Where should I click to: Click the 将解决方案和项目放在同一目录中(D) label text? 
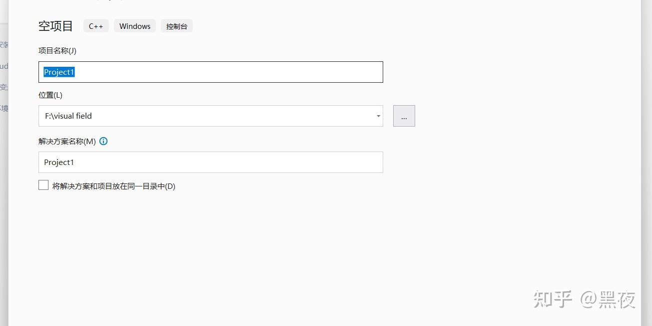point(114,186)
